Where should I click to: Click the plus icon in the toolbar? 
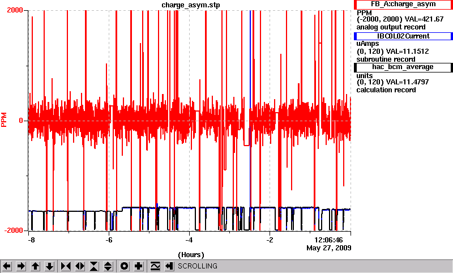tap(139, 266)
